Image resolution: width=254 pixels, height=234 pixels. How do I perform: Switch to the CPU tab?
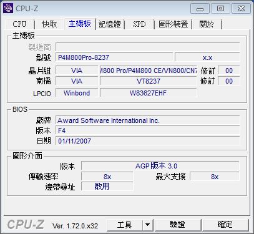coord(19,24)
